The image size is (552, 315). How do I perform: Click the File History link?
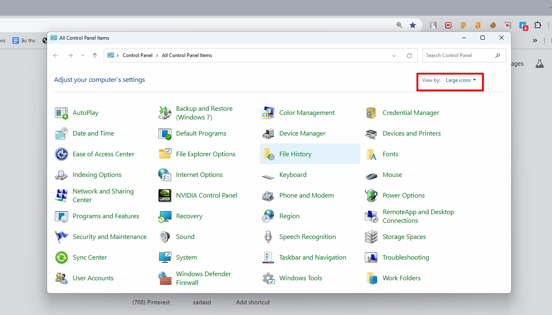coord(295,154)
